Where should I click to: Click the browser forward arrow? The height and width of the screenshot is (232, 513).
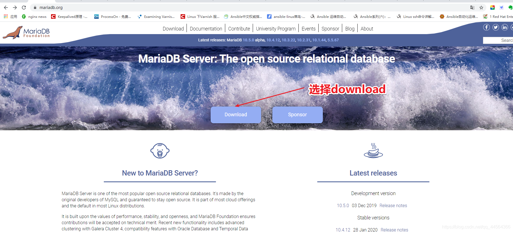[x=15, y=8]
